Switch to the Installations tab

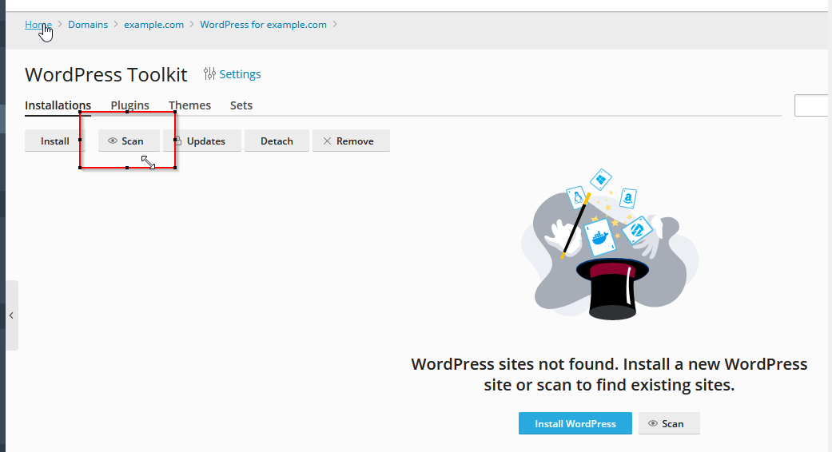[x=58, y=105]
